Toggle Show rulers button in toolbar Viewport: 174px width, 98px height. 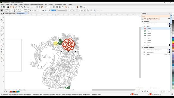[x=57, y=7]
